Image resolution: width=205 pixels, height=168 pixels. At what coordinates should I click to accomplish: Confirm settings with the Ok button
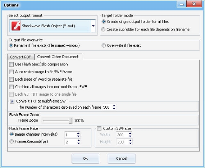click(x=85, y=158)
